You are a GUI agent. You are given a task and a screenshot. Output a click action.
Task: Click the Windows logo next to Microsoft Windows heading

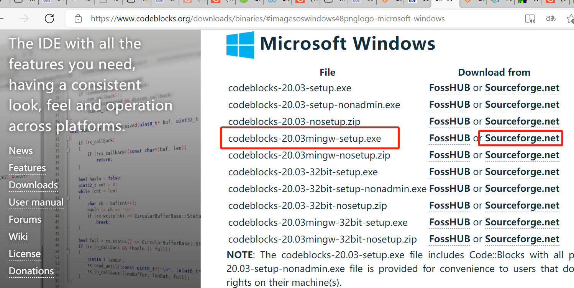coord(240,45)
